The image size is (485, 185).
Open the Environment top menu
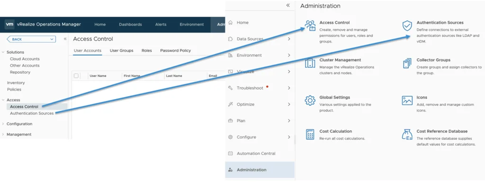point(192,25)
